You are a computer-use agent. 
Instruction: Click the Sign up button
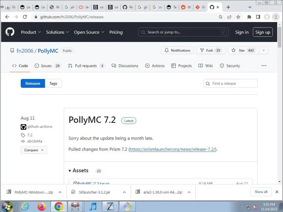tap(263, 32)
